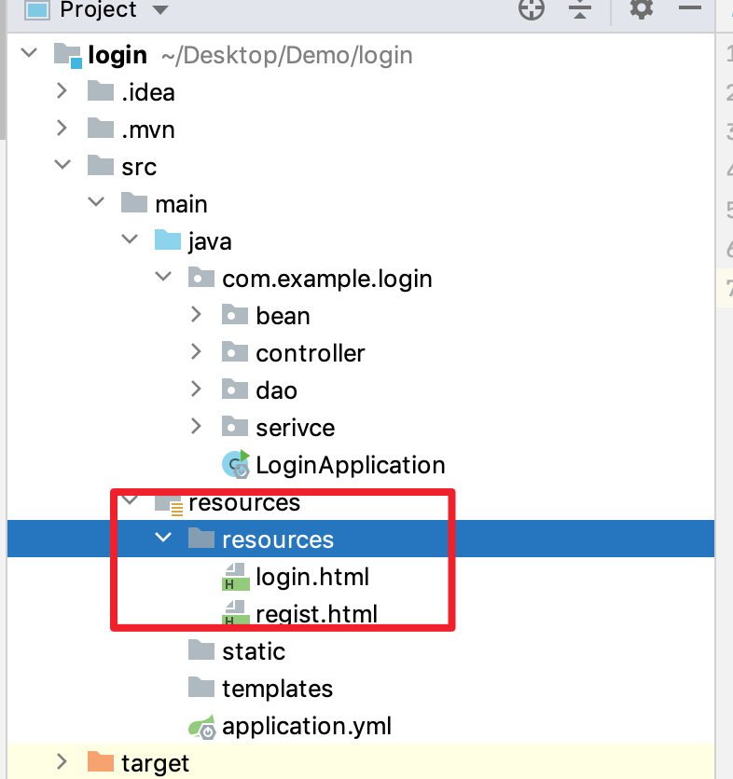Select the main folder name
Screen dimensions: 733x779
[181, 204]
